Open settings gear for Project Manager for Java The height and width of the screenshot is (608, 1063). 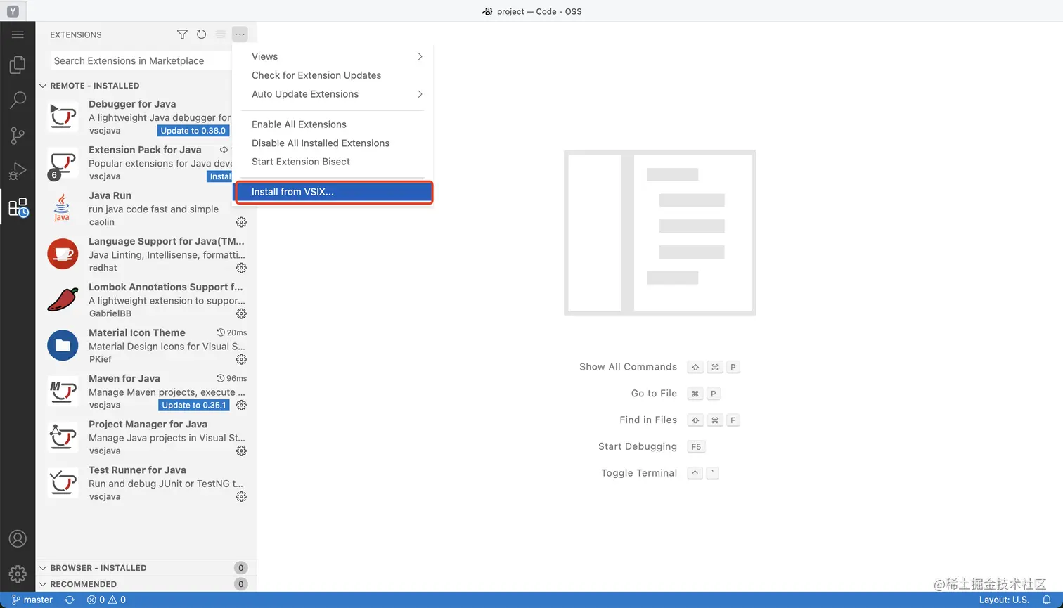[241, 451]
